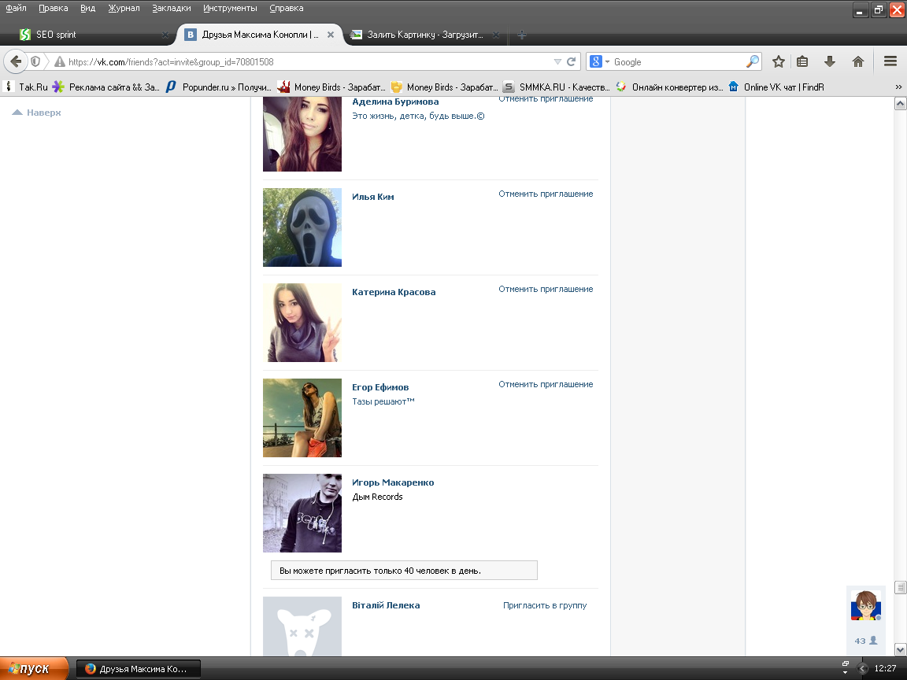Open second Money Birds bookmark
The image size is (907, 680).
point(444,87)
